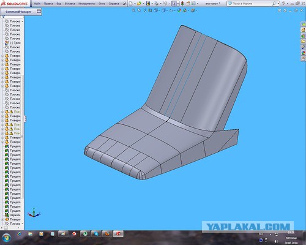Open Internet Explorer from taskbar
306x245 pixels.
(x=20, y=234)
